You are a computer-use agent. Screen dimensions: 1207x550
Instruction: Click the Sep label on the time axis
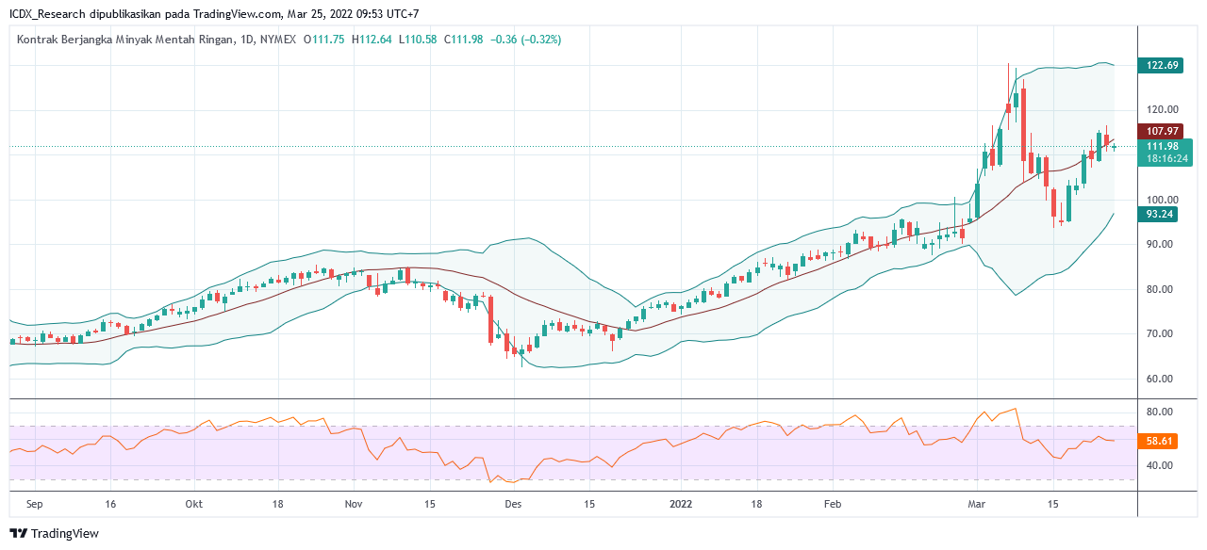coord(35,504)
